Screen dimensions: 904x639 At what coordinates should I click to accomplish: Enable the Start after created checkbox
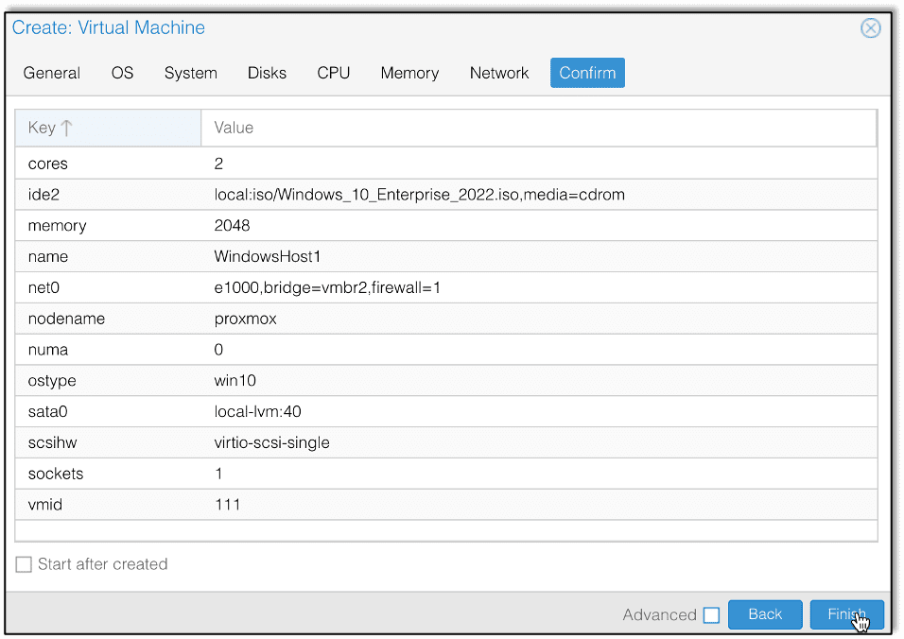click(x=23, y=563)
